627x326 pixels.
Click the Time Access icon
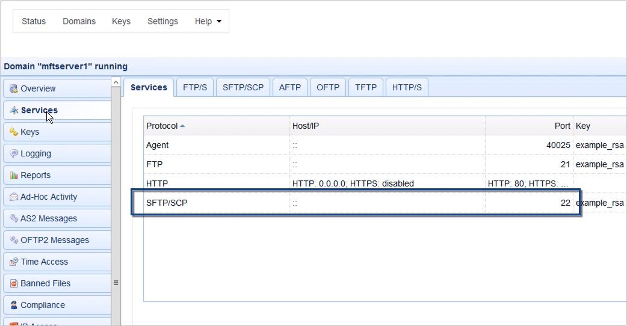pyautogui.click(x=14, y=262)
